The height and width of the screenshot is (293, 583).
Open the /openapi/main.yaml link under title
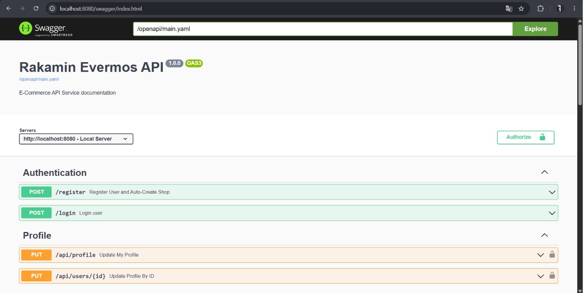point(39,79)
